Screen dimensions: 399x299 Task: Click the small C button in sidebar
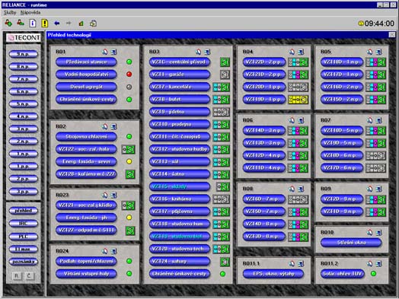(x=29, y=276)
